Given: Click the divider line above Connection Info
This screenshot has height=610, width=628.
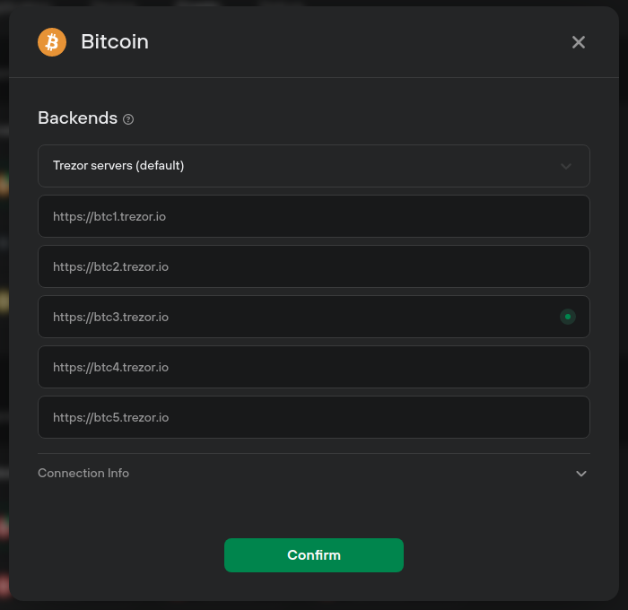Looking at the screenshot, I should tap(314, 453).
